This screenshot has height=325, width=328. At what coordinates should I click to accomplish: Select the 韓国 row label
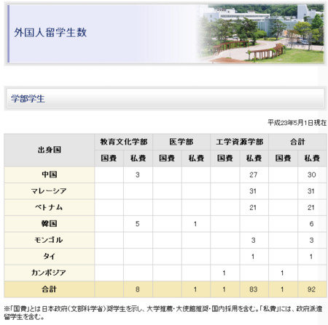(x=50, y=224)
